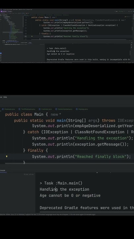
Task: Click 'Age cannot be 0 or negative' in zoomed console
Action: [x=70, y=196]
